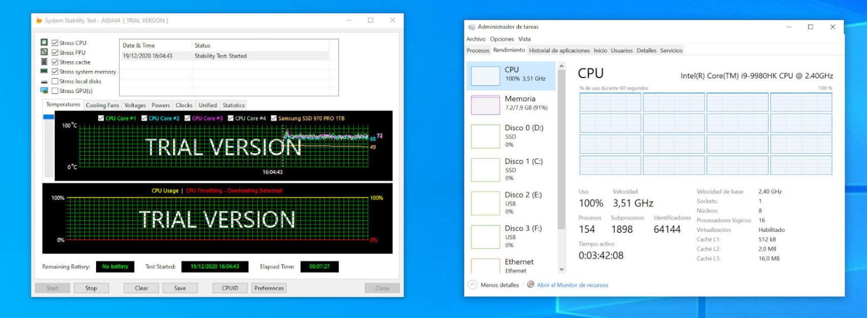Screen dimensions: 867x318
Task: Click the blue temperature graph side slider
Action: pos(48,117)
